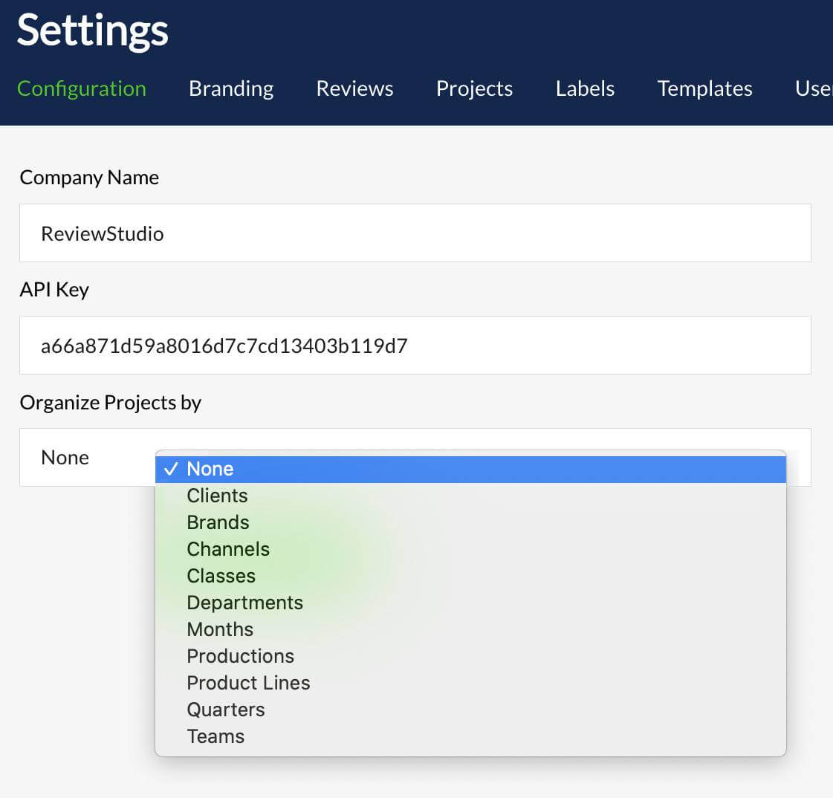Viewport: 833px width, 798px height.
Task: Open the Configuration settings tab
Action: [x=81, y=88]
